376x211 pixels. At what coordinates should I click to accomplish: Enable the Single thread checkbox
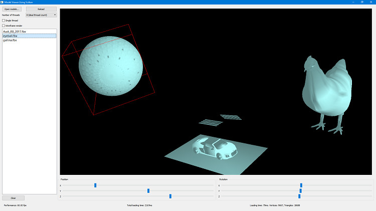click(x=4, y=21)
